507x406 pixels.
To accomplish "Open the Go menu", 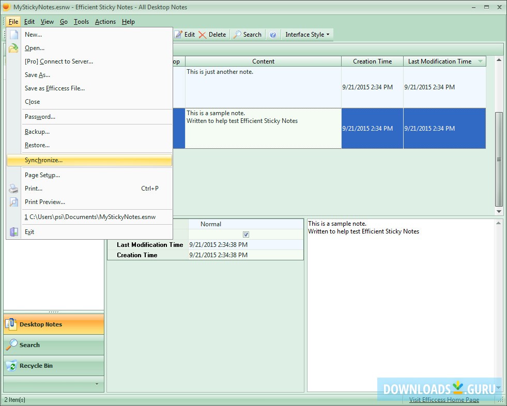I will (x=64, y=22).
